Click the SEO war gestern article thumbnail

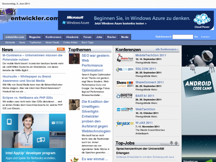(74, 59)
